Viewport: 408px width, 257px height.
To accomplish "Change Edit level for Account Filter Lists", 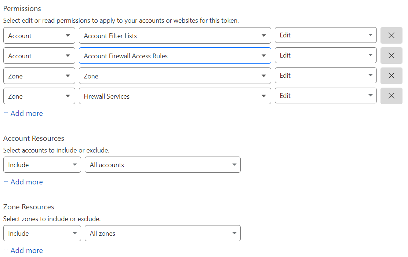I will click(325, 35).
